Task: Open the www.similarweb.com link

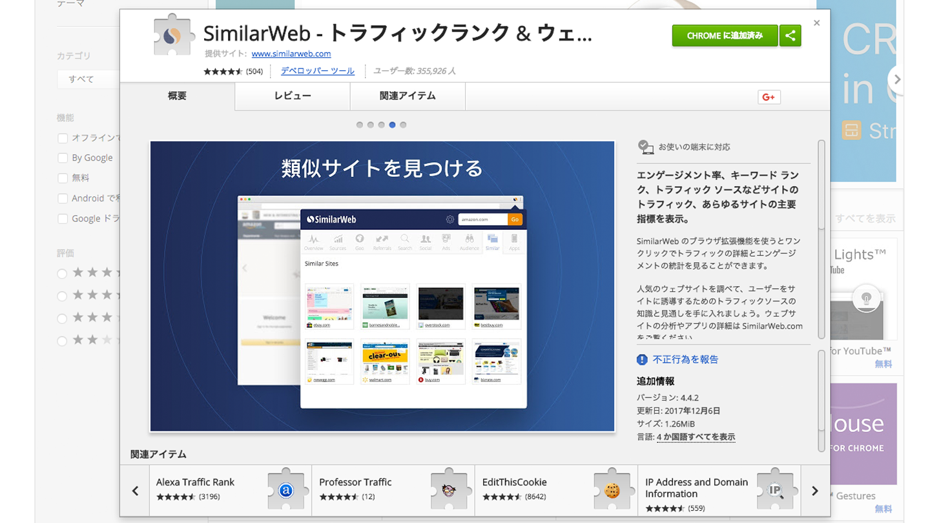Action: (291, 54)
